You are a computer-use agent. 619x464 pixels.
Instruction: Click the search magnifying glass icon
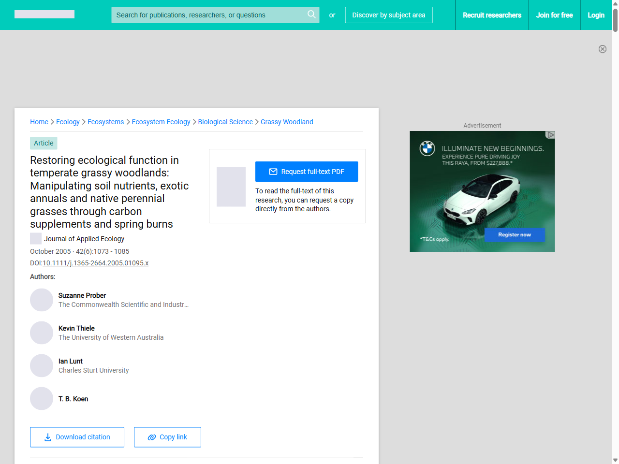point(311,15)
